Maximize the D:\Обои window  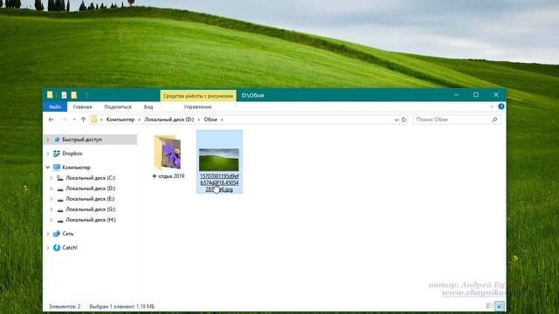[476, 95]
